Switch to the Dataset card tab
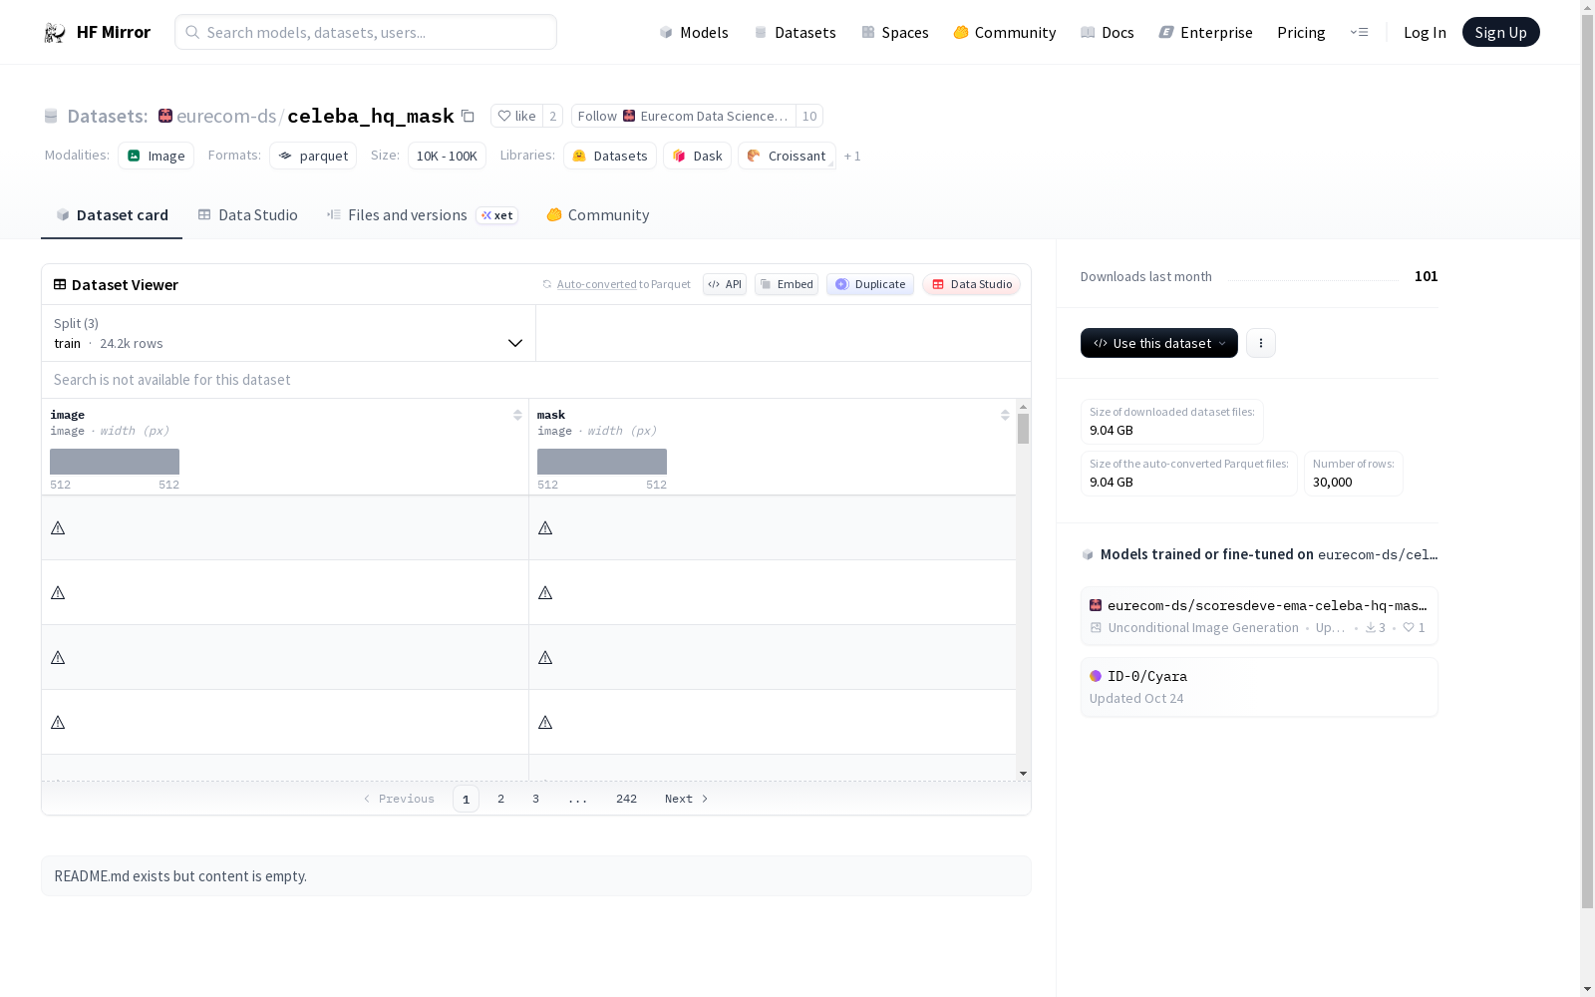The width and height of the screenshot is (1595, 997). 112,215
